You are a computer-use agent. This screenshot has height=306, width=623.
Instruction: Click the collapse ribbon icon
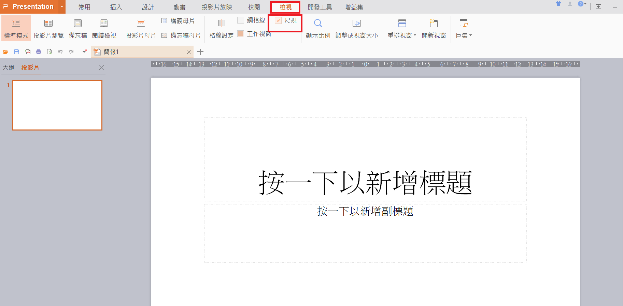(598, 6)
